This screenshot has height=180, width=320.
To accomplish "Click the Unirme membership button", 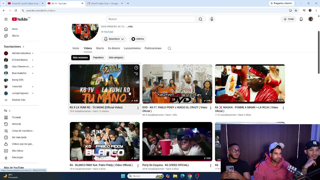I will (138, 39).
